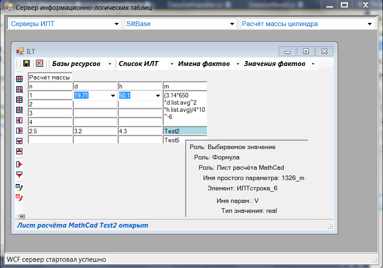Minimize the ILT child window
This screenshot has width=383, height=268.
click(288, 52)
